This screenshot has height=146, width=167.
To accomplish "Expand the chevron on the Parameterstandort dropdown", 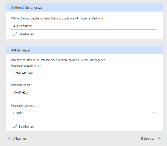I will click(154, 112).
